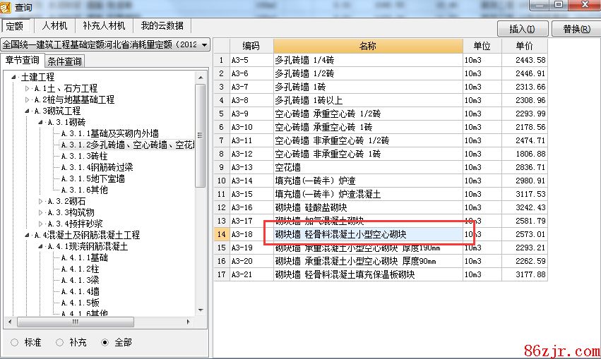Image resolution: width=601 pixels, height=359 pixels.
Task: Click the horizontal scrollbar left arrow
Action: coord(10,322)
